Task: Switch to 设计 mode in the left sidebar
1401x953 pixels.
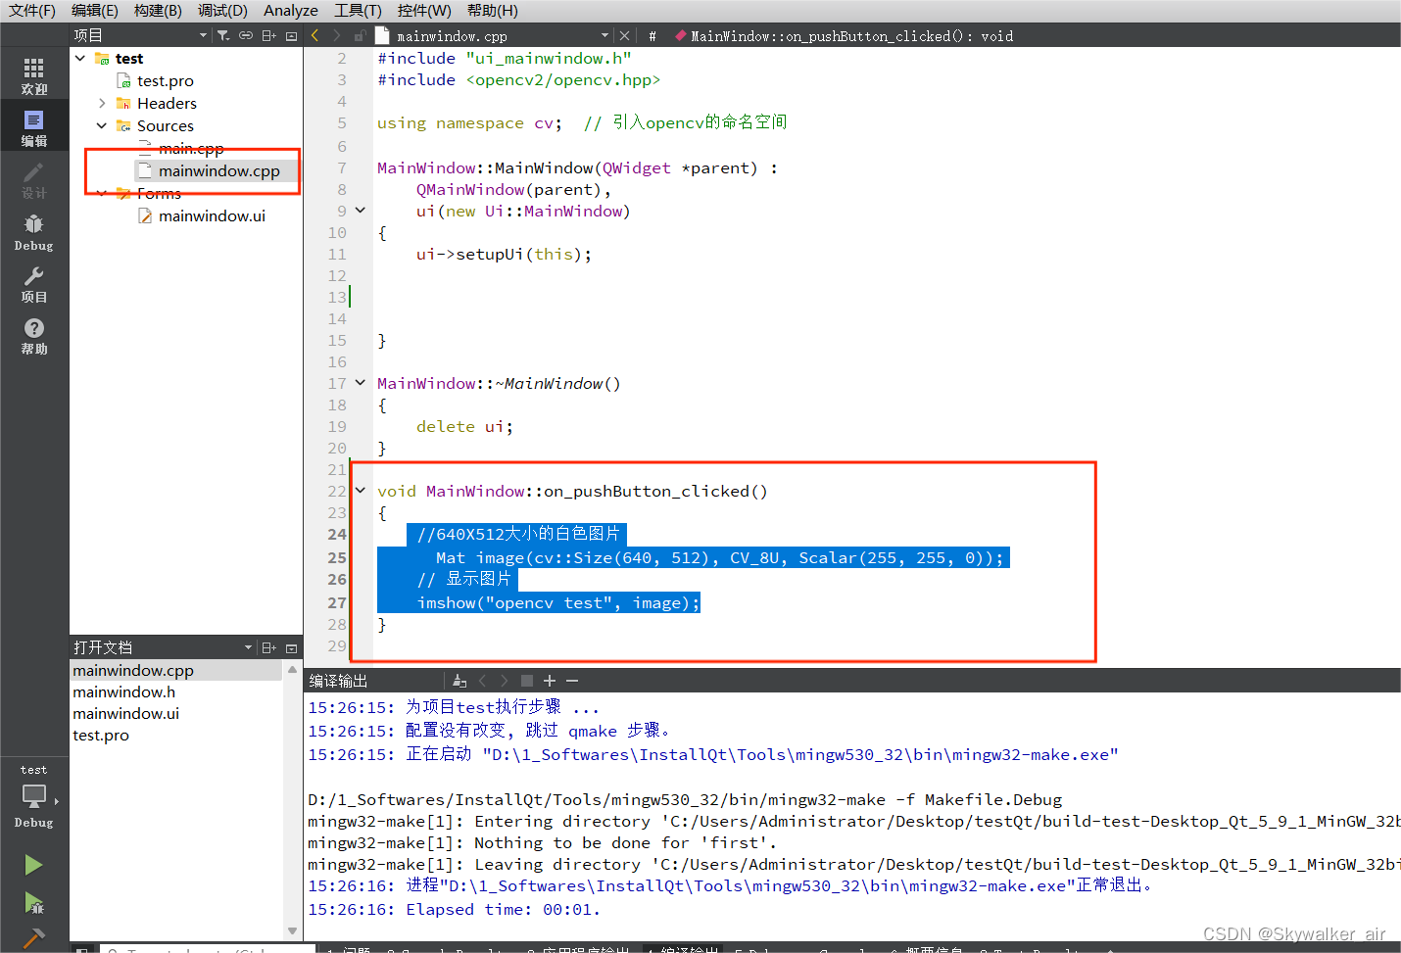Action: click(32, 181)
